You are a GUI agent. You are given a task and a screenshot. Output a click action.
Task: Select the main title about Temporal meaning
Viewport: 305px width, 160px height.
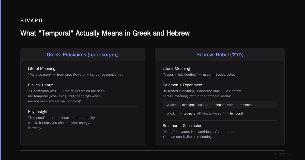pos(105,33)
